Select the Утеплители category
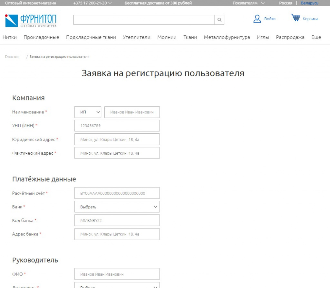Viewport: 330px width, 288px height. [x=137, y=37]
